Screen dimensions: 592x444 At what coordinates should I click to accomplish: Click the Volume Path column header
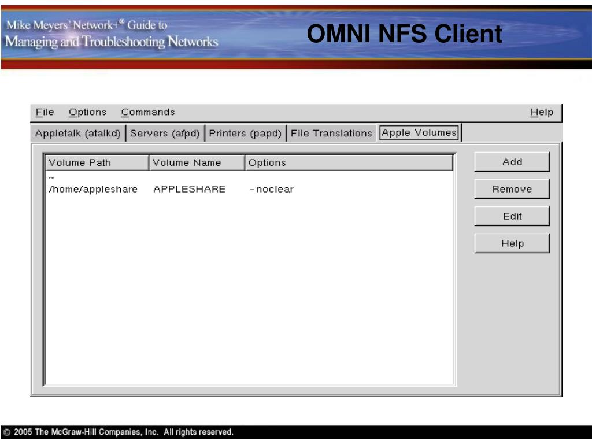[x=97, y=162]
